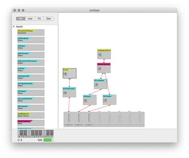This screenshot has height=158, width=189.
Task: Select AUAudioFilePlayer Generator in the library
Action: click(x=31, y=32)
